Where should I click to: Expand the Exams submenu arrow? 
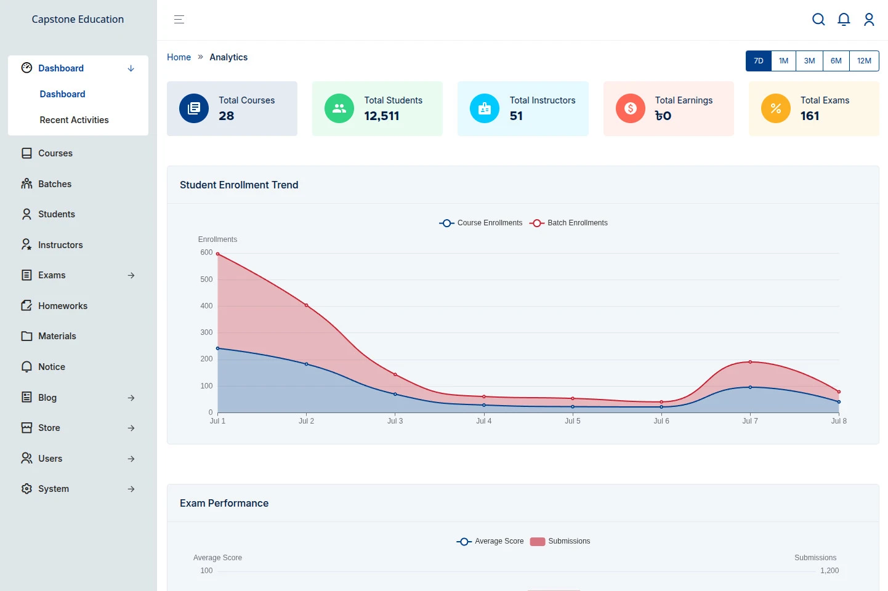pyautogui.click(x=131, y=275)
